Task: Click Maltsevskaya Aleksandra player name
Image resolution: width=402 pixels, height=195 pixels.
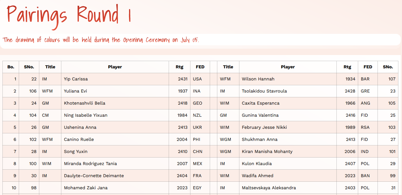Action: 269,188
